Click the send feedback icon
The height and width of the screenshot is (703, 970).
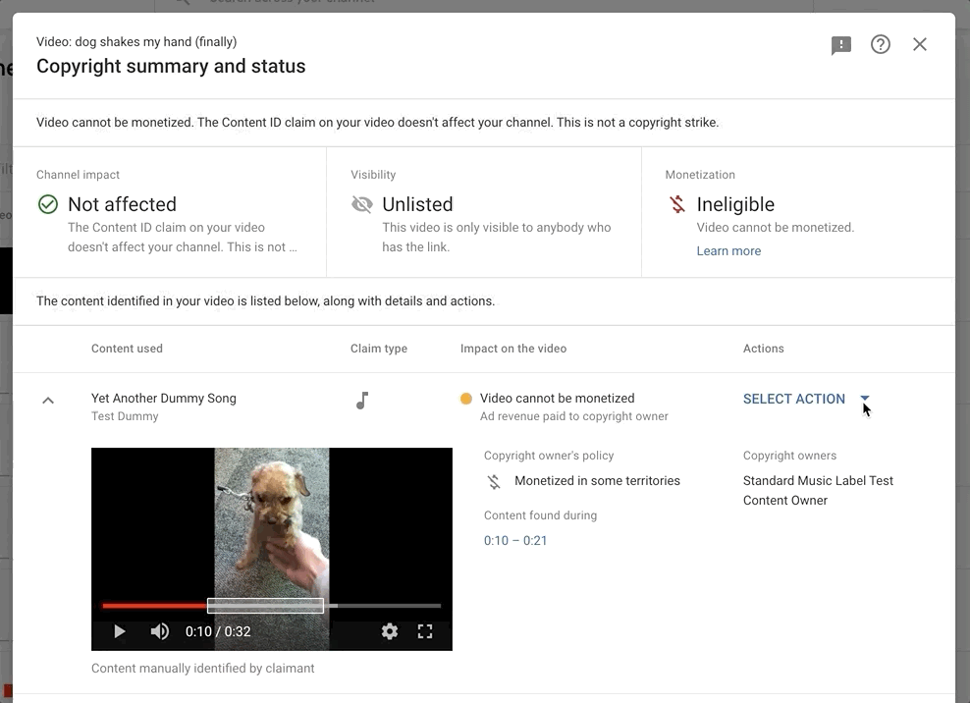(x=840, y=44)
